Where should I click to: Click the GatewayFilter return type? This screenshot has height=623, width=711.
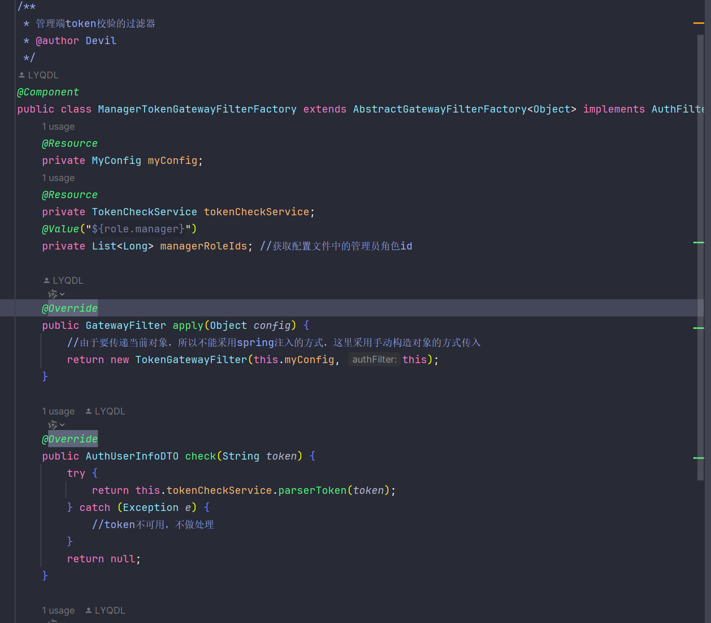(126, 326)
